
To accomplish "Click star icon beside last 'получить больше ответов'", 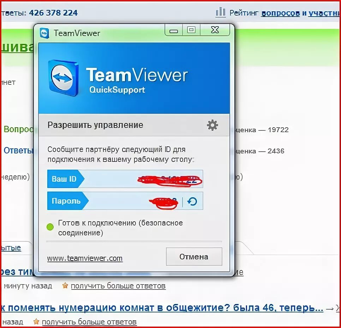I will point(36,322).
